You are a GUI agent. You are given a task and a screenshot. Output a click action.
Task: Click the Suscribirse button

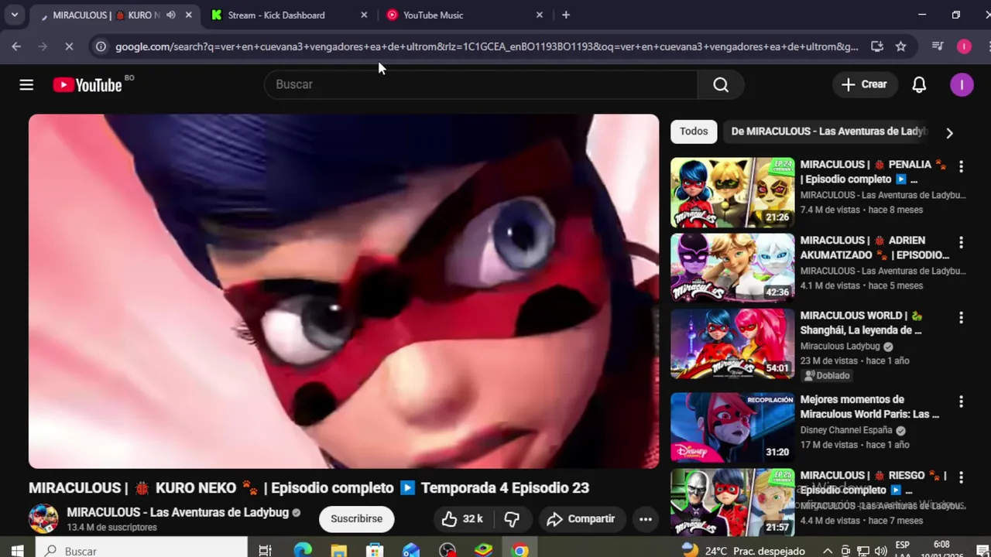(x=356, y=519)
